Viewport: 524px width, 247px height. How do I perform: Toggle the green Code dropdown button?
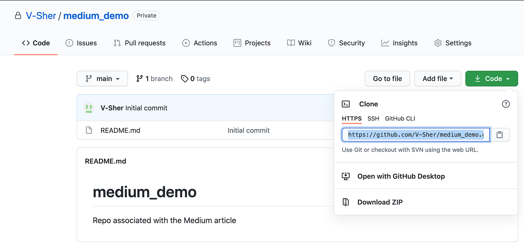(x=491, y=79)
